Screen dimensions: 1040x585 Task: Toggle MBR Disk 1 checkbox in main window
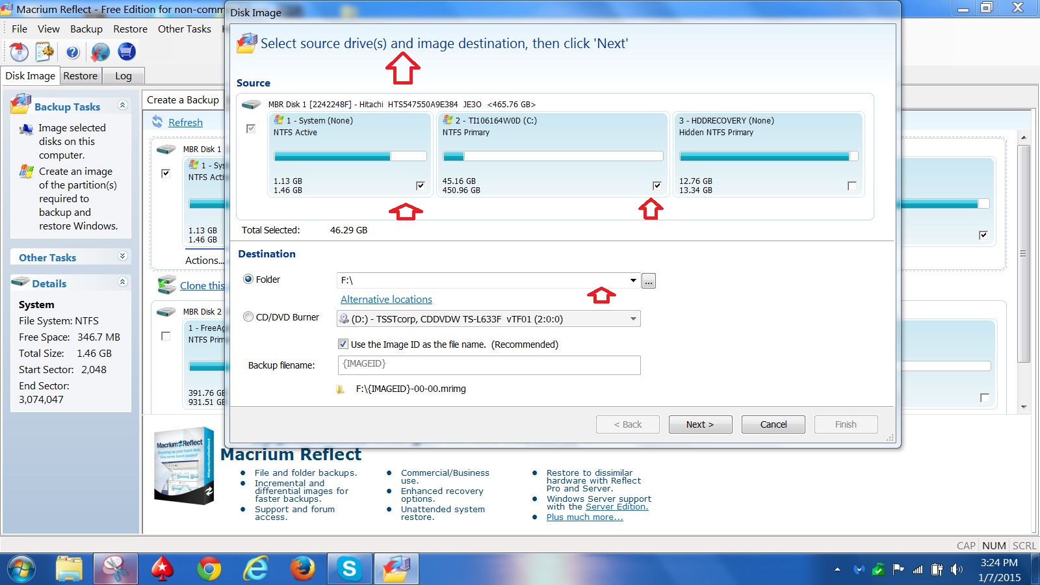coord(166,173)
